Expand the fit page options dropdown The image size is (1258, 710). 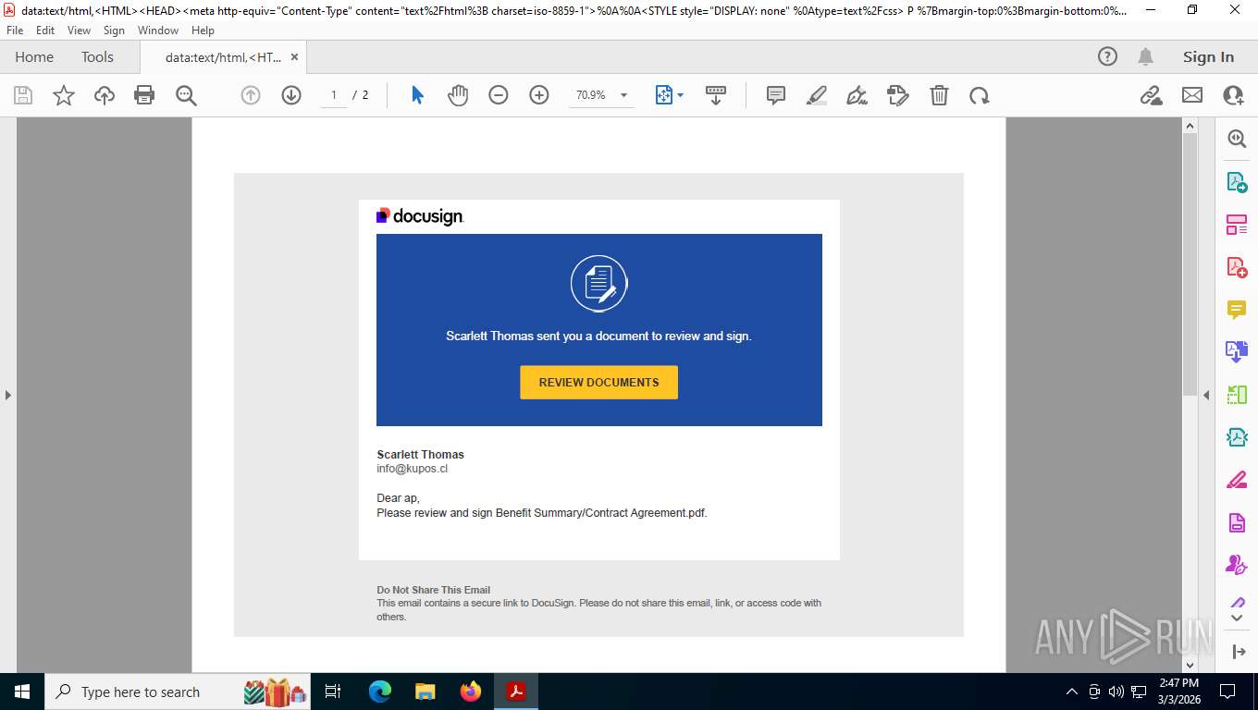point(681,95)
